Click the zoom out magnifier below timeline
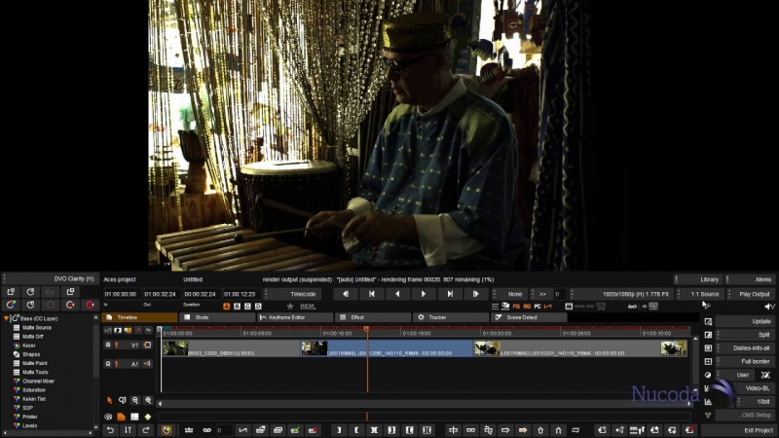 tap(135, 400)
